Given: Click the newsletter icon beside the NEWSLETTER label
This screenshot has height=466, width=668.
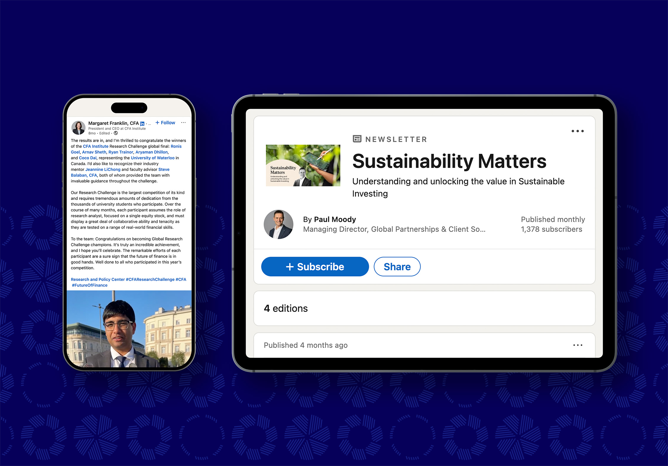Looking at the screenshot, I should tap(357, 139).
